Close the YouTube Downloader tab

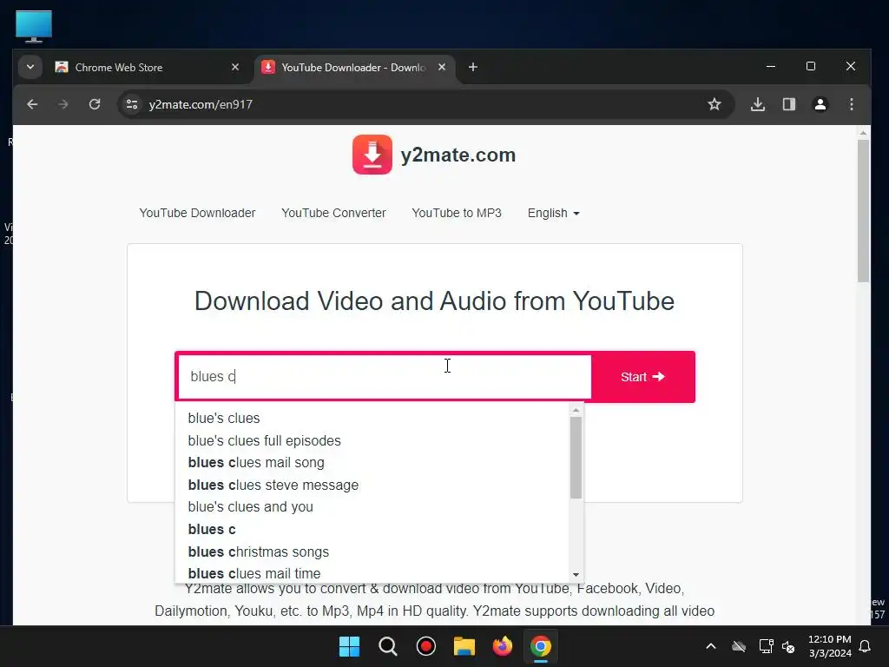[x=442, y=68]
